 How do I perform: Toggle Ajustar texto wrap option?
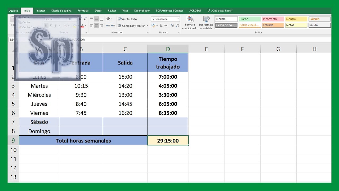pyautogui.click(x=127, y=19)
